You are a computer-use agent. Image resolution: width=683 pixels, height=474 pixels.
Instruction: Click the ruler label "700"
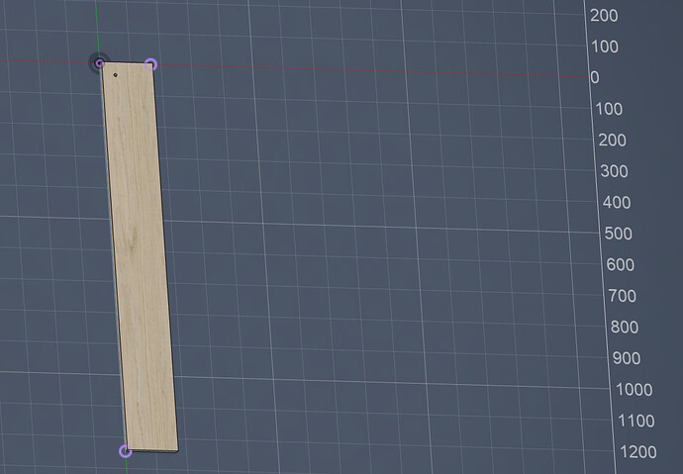click(623, 297)
